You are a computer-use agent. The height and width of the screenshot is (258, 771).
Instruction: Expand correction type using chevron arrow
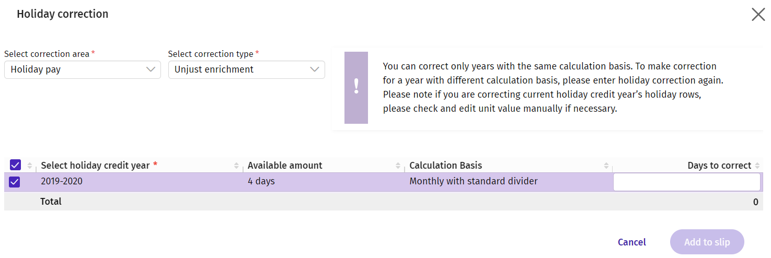pos(315,69)
